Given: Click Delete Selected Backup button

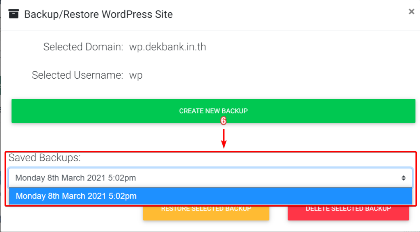Looking at the screenshot, I should tap(348, 213).
